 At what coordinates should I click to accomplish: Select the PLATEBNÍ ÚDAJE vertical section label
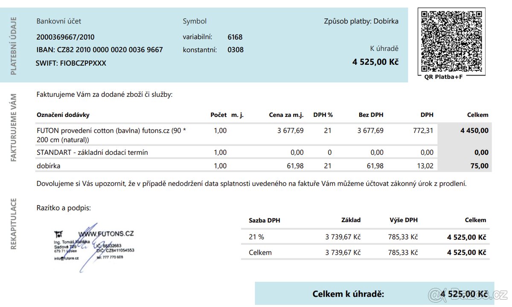point(13,46)
